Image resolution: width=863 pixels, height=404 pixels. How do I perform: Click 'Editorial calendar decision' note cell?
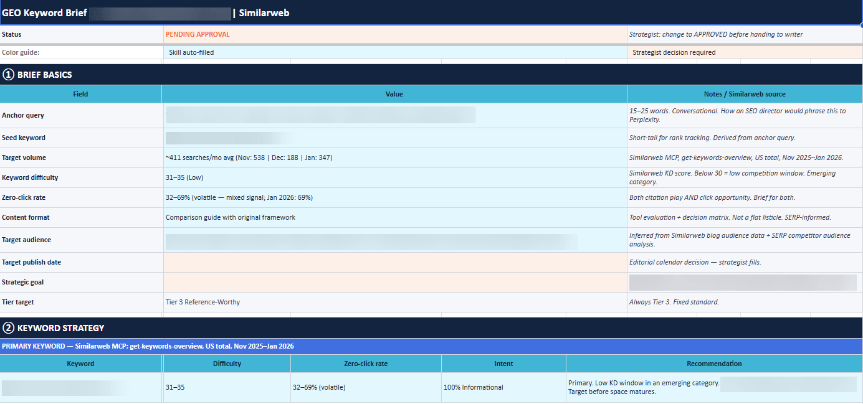pos(745,262)
